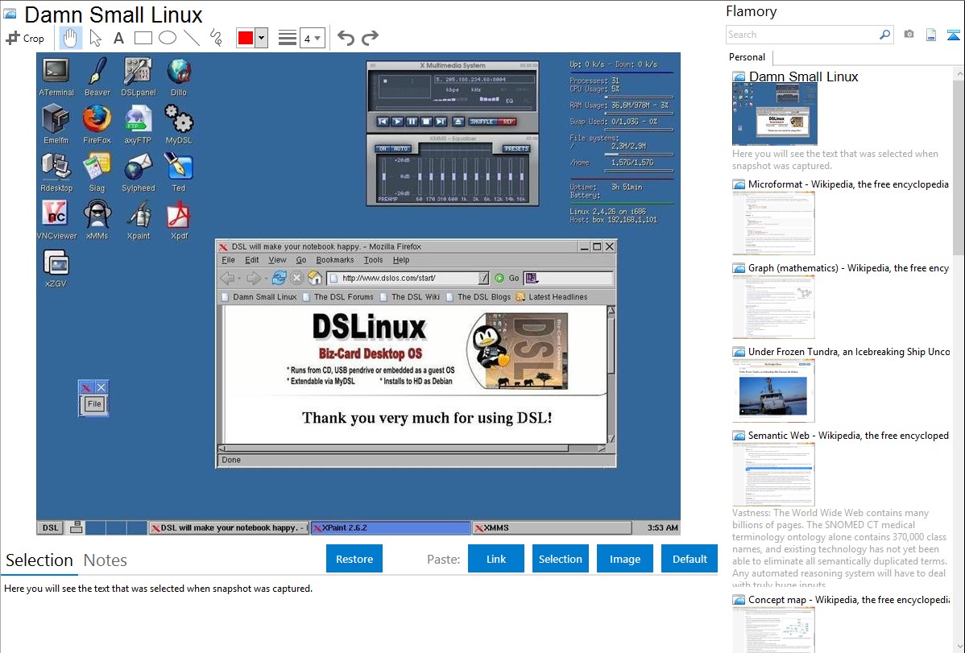Open the axyFTP desktop icon

pos(138,125)
